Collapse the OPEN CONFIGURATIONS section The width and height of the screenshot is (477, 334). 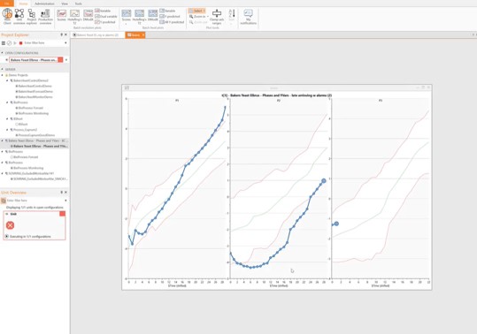pyautogui.click(x=2, y=53)
